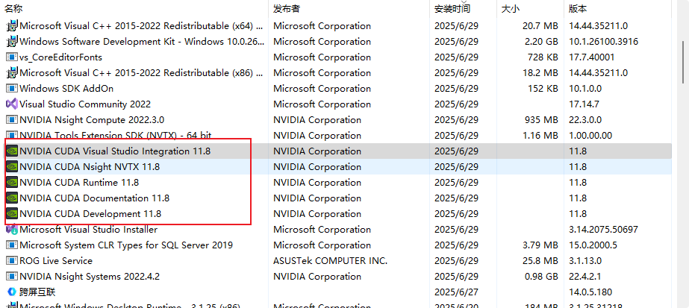Viewport: 689px width, 308px height.
Task: Sort programs by the 发布者 column header
Action: [x=287, y=9]
